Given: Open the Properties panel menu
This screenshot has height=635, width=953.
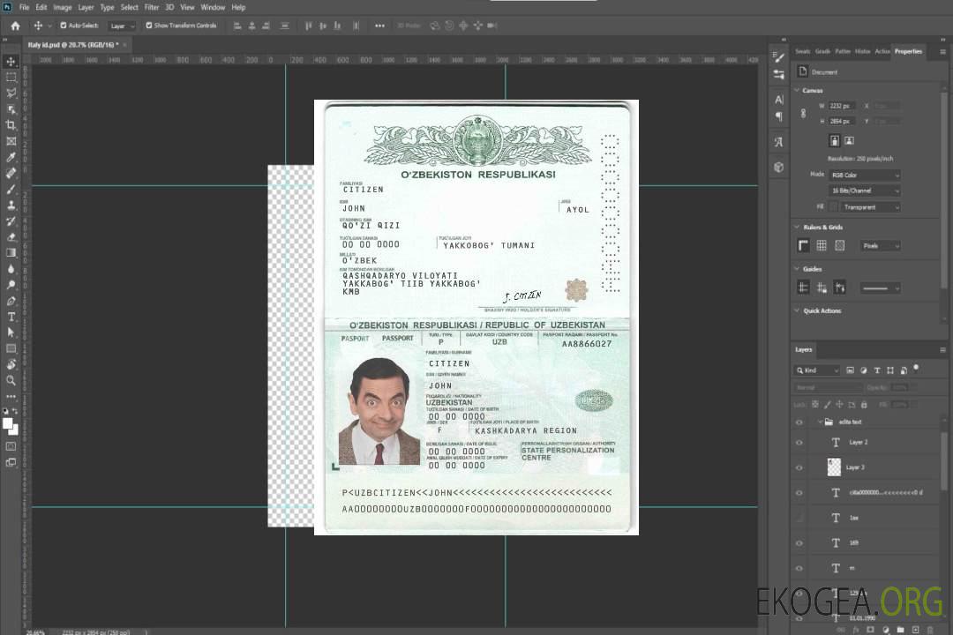Looking at the screenshot, I should 942,52.
